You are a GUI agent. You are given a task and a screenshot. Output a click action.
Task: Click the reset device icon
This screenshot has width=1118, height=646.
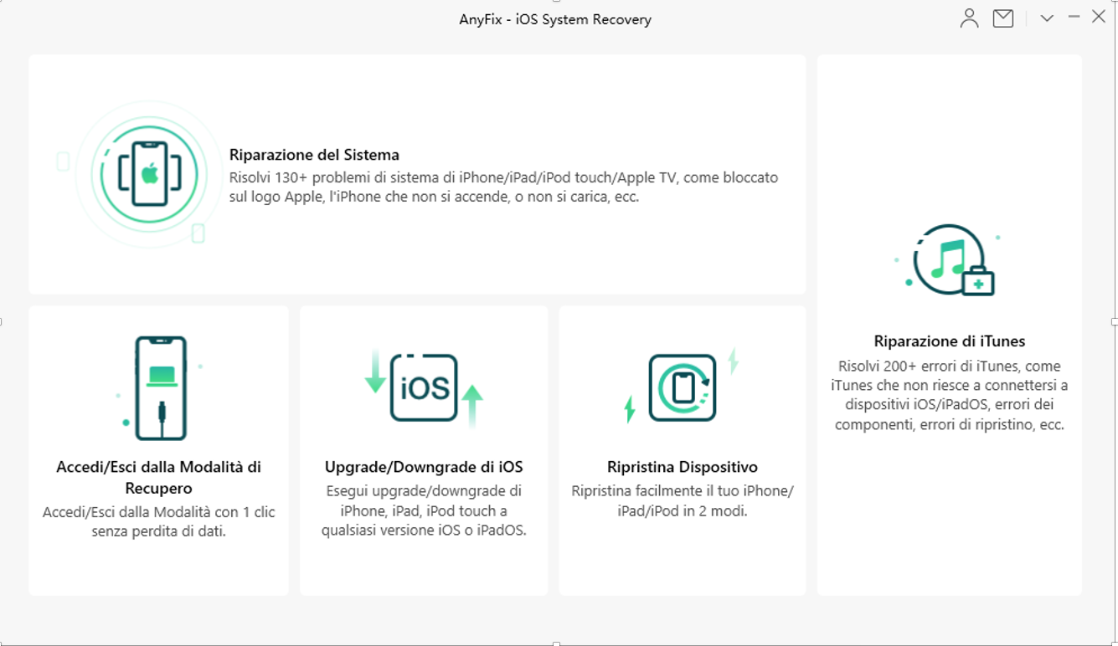(683, 387)
